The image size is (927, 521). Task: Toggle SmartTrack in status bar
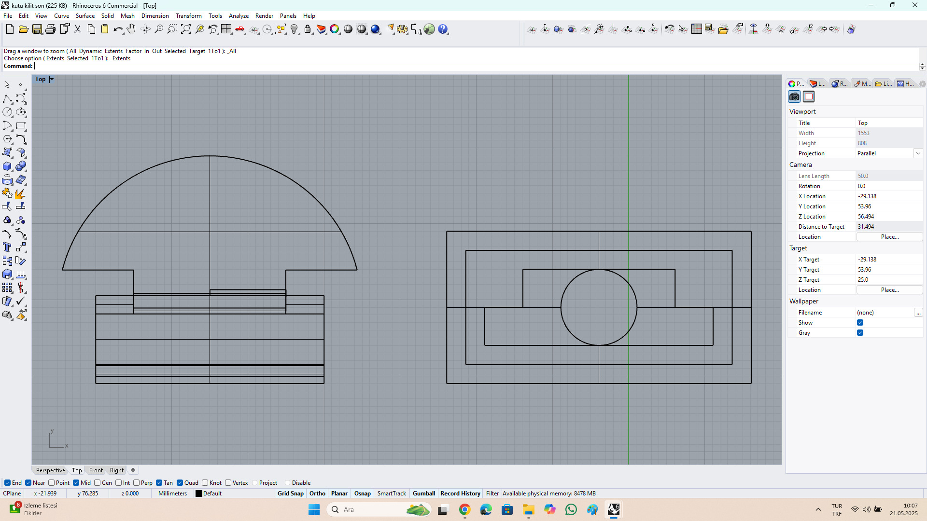(392, 494)
